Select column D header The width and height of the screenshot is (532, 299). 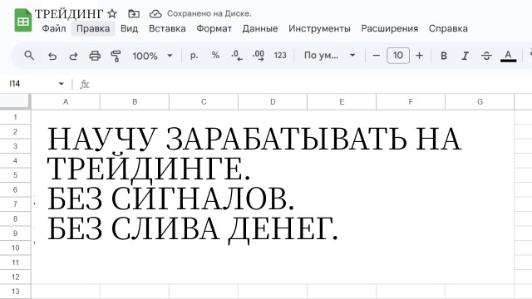coord(273,101)
